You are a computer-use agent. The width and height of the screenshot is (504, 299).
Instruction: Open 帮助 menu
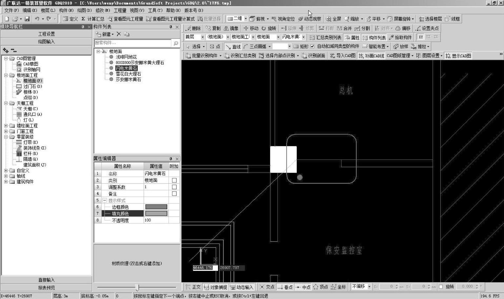(x=173, y=10)
